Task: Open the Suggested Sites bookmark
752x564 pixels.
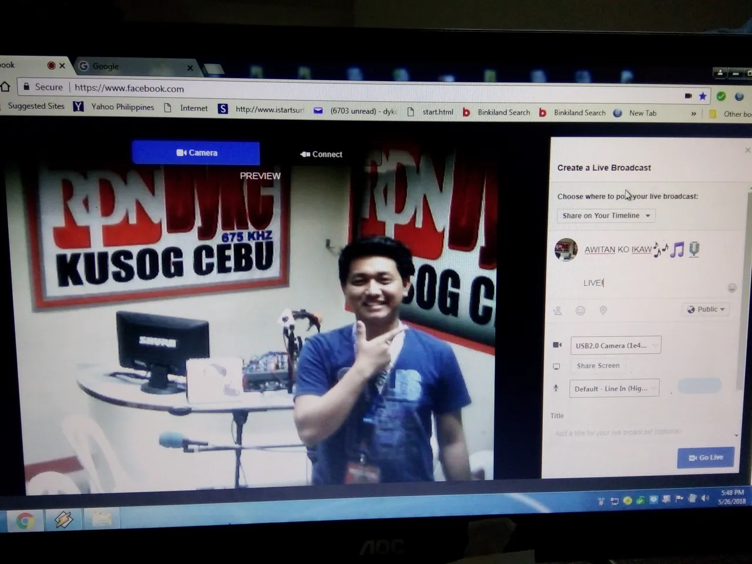Action: point(36,106)
